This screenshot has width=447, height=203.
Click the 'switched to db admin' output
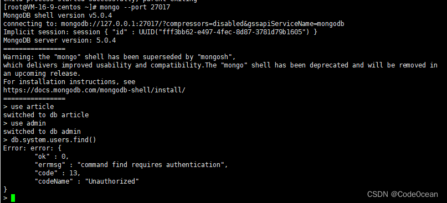pos(42,132)
